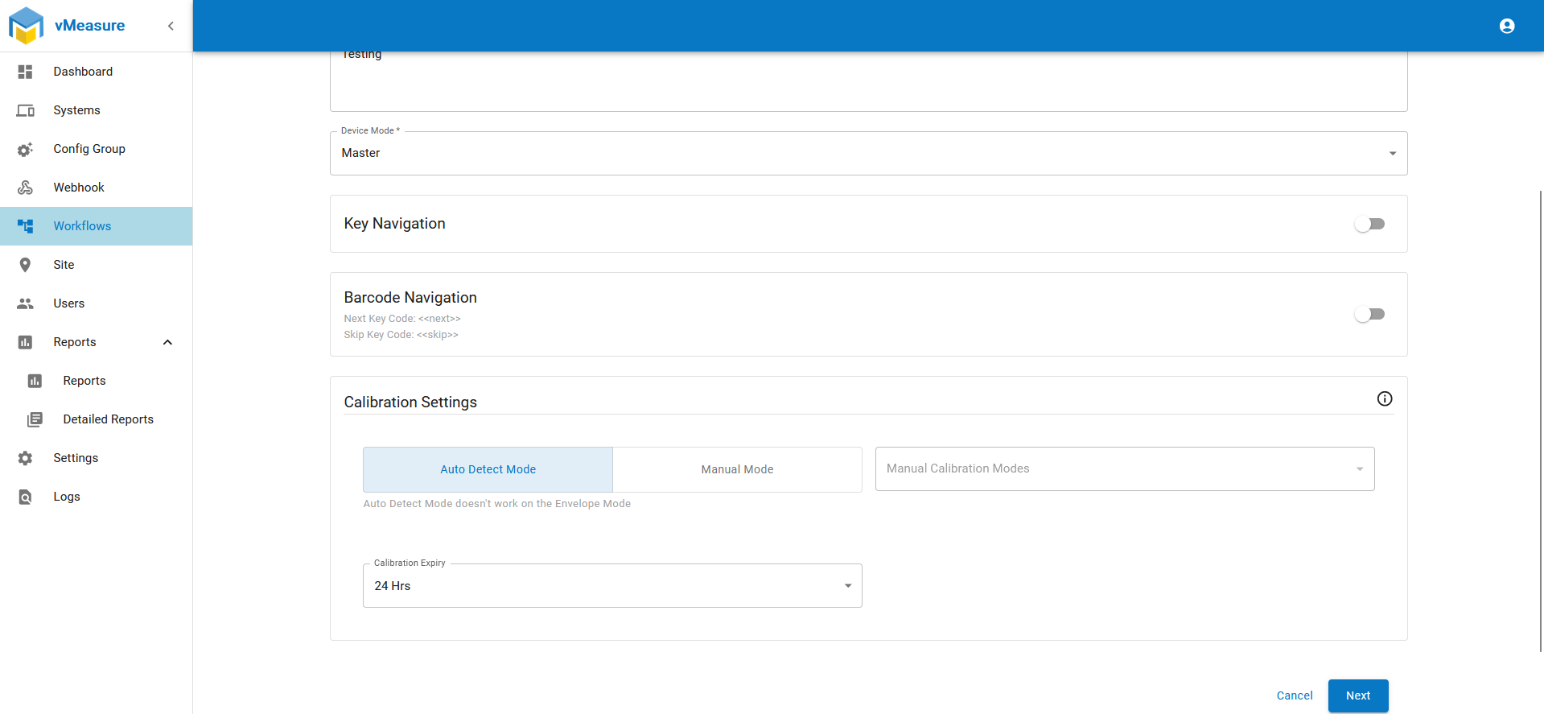Enable the Key Navigation toggle

coord(1369,224)
